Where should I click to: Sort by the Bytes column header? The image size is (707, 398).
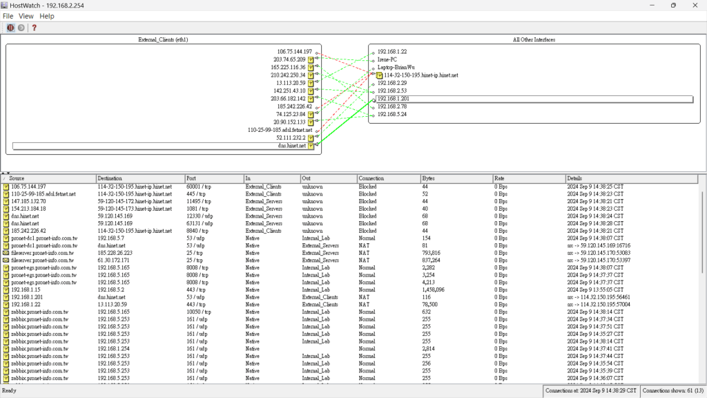pos(456,179)
